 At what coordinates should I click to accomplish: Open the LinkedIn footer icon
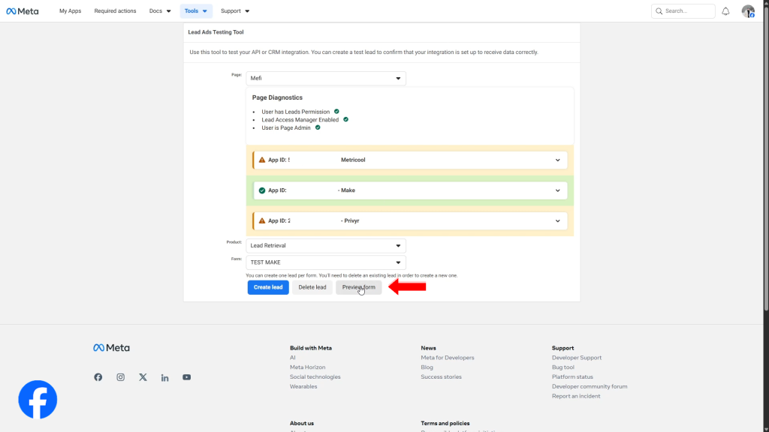coord(164,378)
